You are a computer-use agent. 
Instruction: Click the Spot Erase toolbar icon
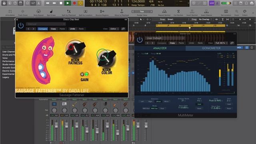[51, 11]
